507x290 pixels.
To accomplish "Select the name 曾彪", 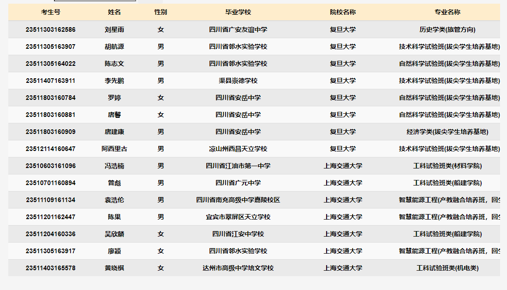I will pos(114,183).
